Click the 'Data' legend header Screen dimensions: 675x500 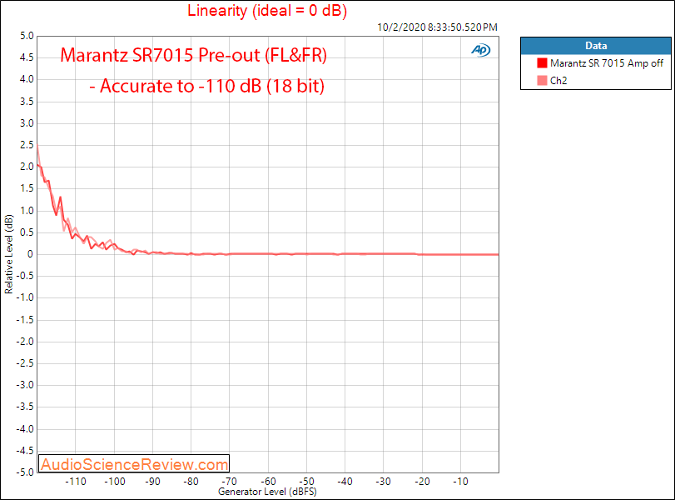coord(596,46)
